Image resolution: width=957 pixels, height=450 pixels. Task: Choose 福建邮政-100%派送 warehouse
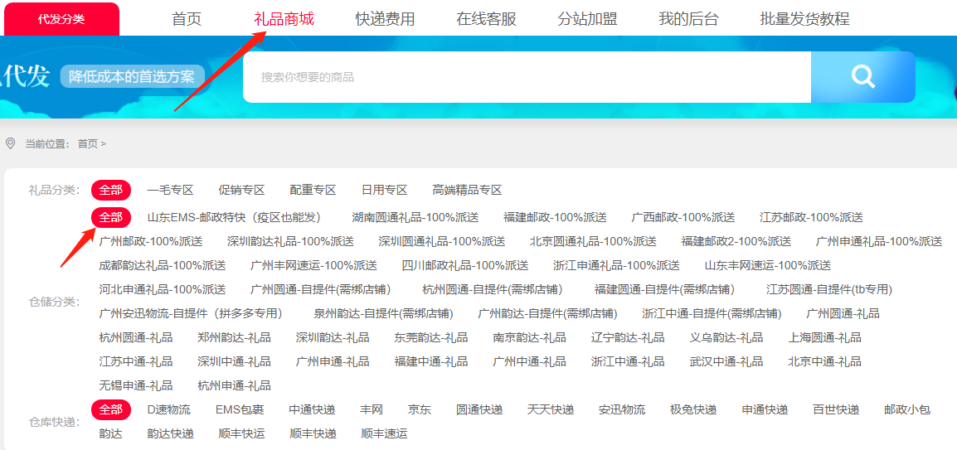pos(555,217)
